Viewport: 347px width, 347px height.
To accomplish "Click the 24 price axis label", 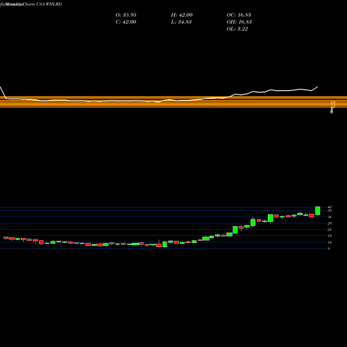I will [330, 230].
